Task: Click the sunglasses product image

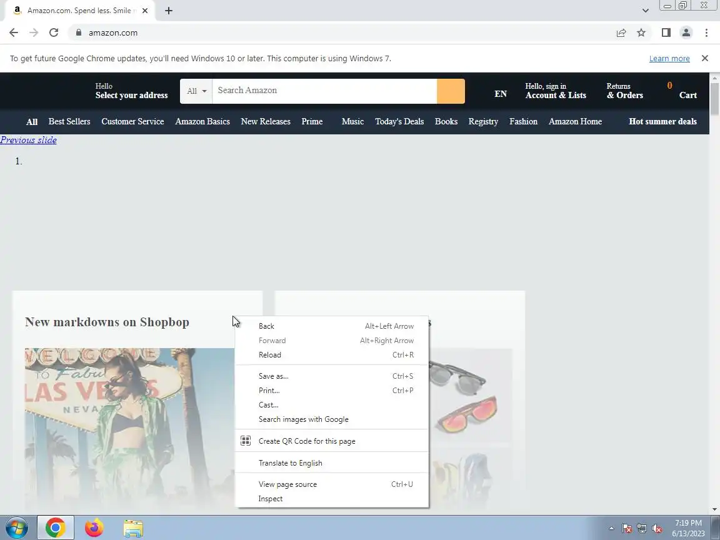Action: coord(470,395)
